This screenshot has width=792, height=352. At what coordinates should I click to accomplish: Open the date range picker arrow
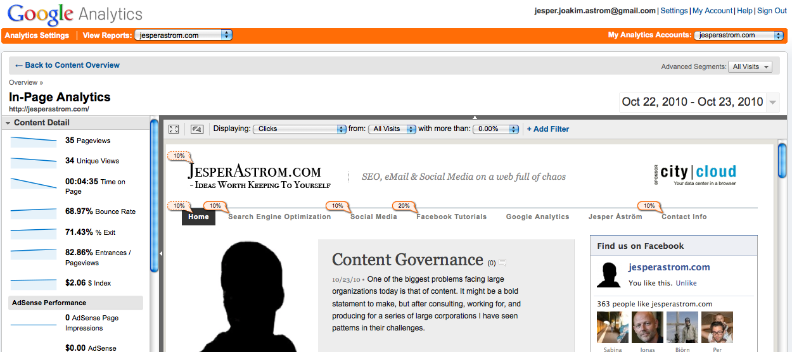click(772, 103)
